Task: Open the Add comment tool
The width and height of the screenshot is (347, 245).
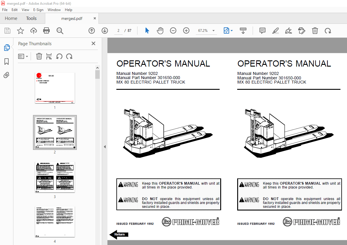Action: [262, 30]
